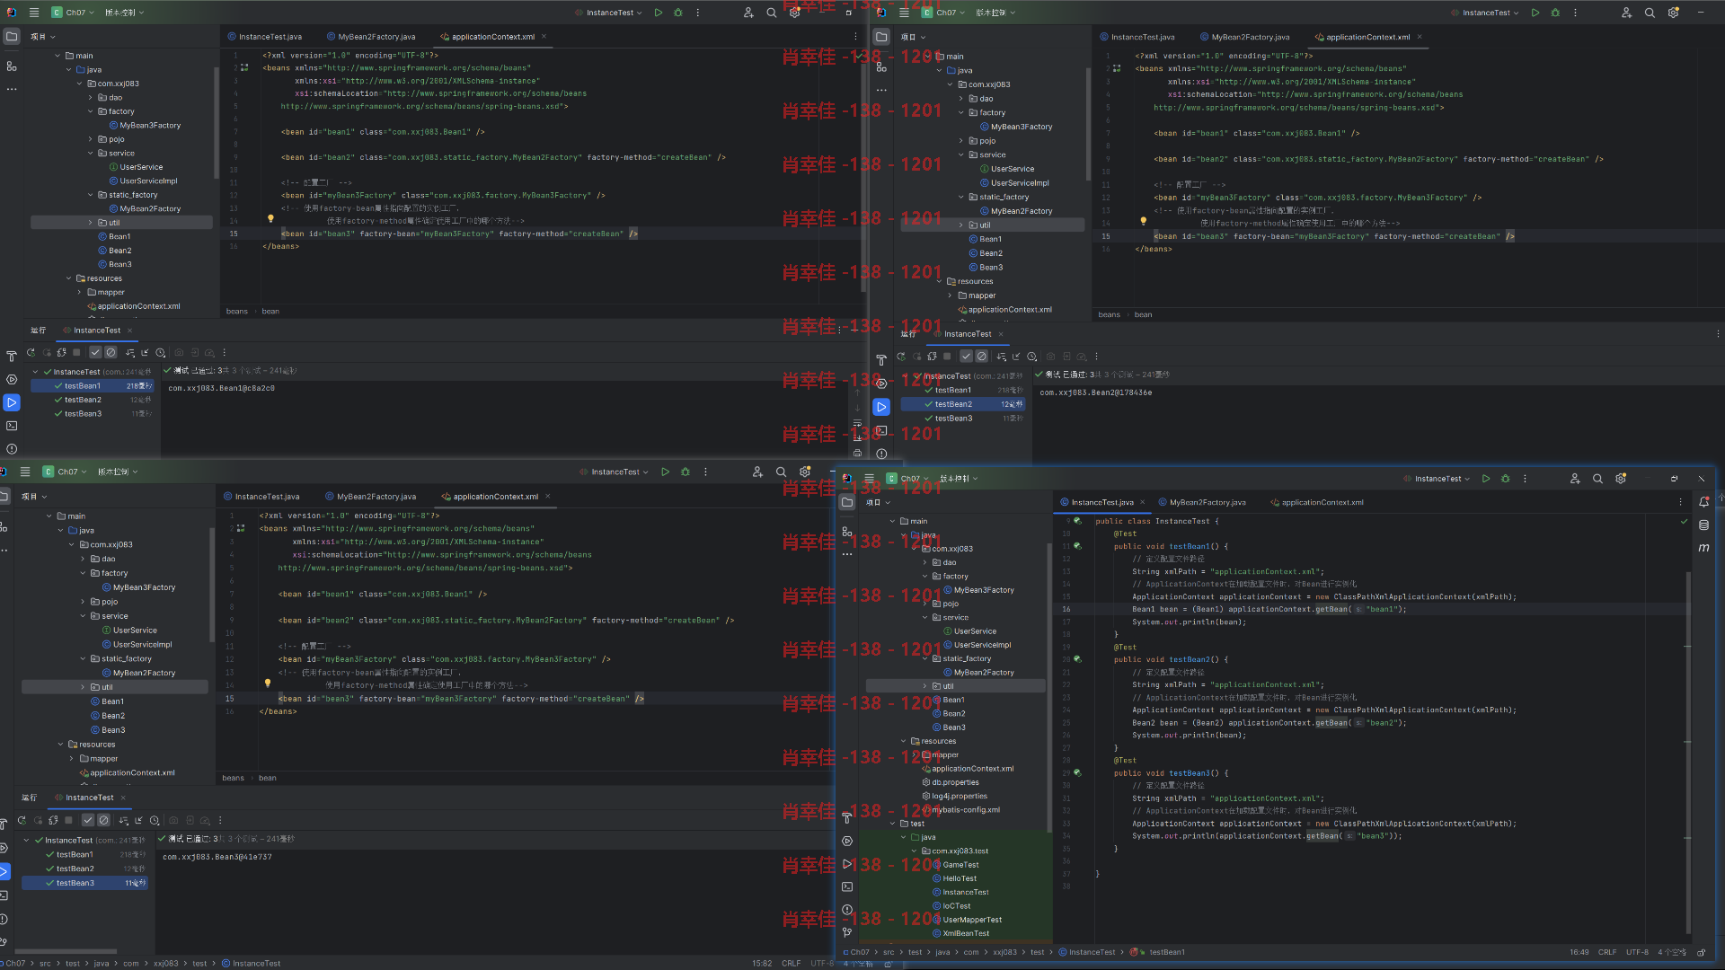Viewport: 1725px width, 970px height.
Task: Open Problems tool window in top-left window
Action: click(12, 449)
